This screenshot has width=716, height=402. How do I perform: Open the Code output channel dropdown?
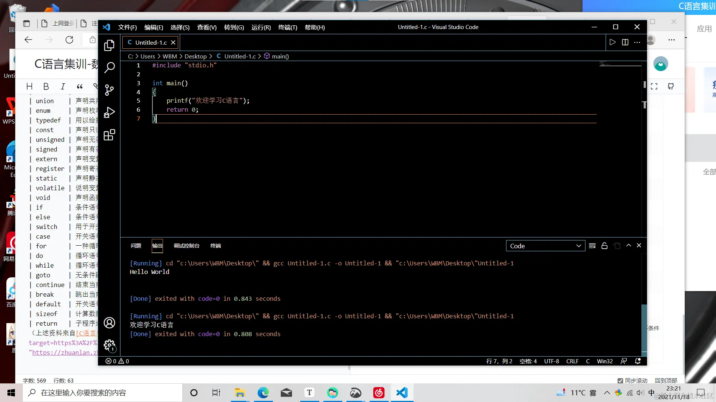[x=545, y=246]
